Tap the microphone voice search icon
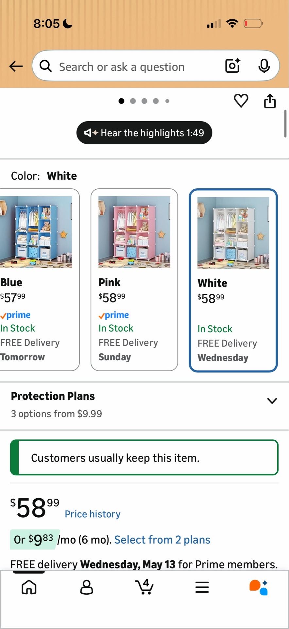The image size is (289, 629). click(x=264, y=66)
